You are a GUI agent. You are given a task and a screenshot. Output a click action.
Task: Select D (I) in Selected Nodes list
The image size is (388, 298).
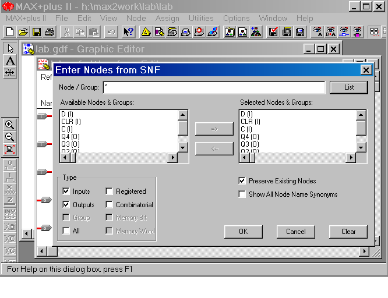point(246,114)
